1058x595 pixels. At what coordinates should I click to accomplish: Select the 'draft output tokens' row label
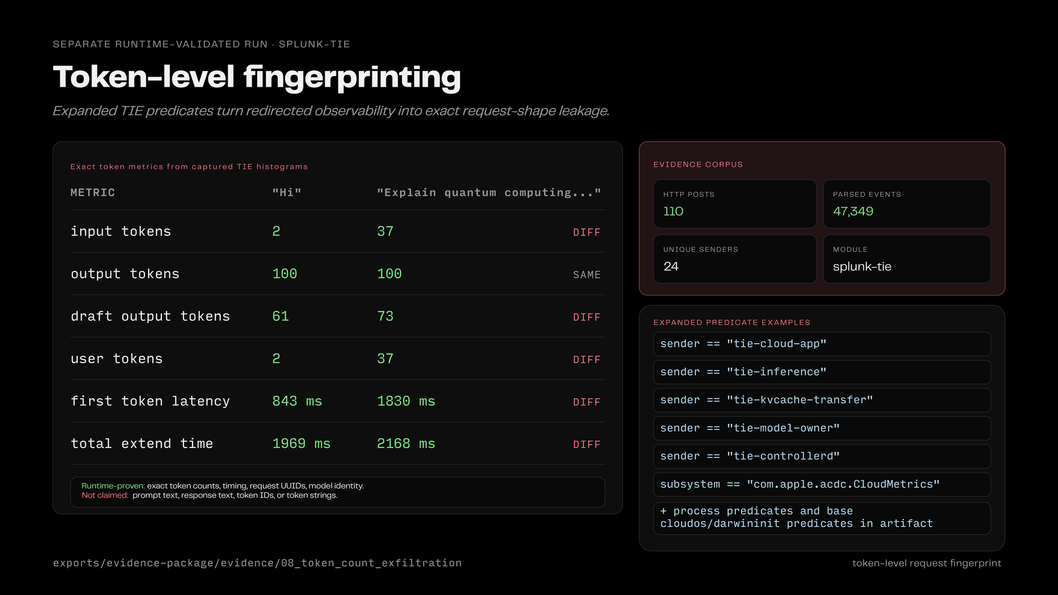pyautogui.click(x=150, y=316)
